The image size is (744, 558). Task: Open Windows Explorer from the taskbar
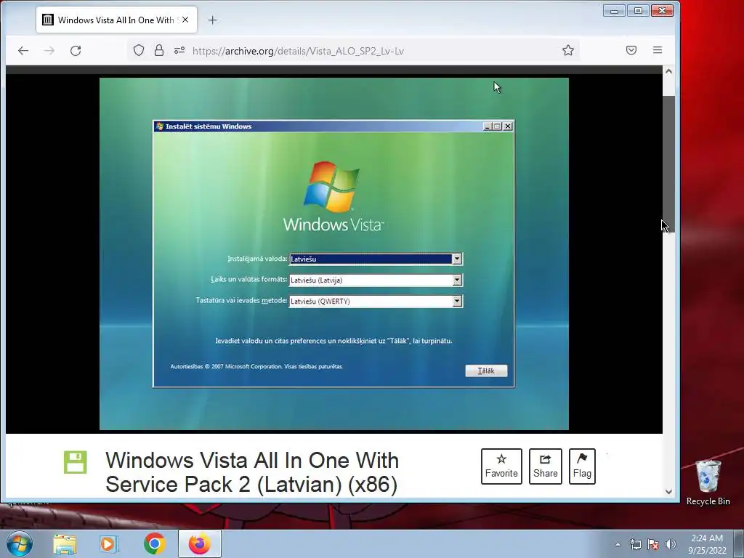[65, 544]
